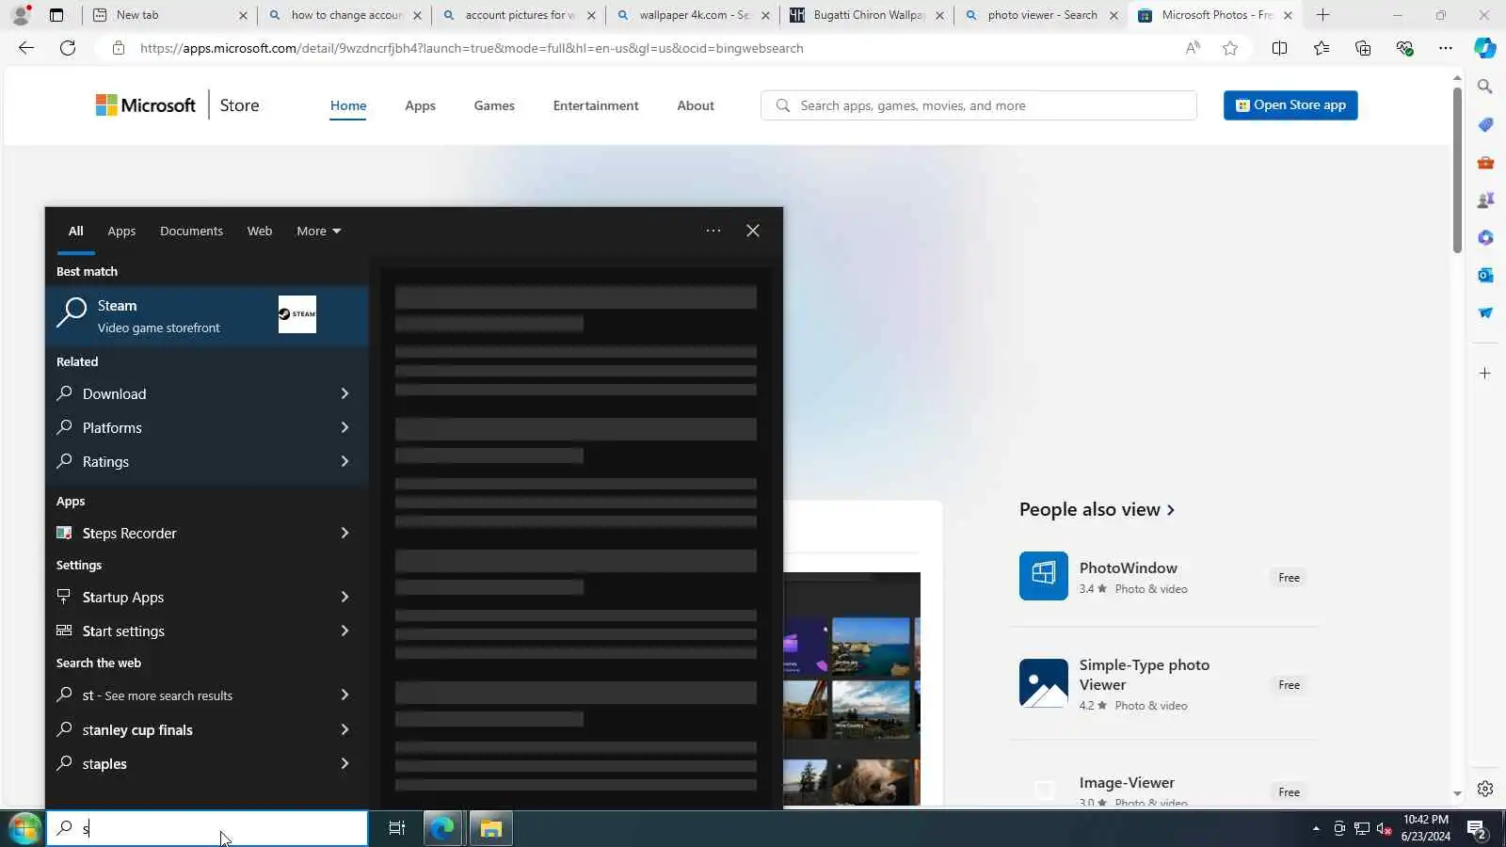Screen dimensions: 1506x847
Task: Expand Steps Recorder app details
Action: point(344,533)
